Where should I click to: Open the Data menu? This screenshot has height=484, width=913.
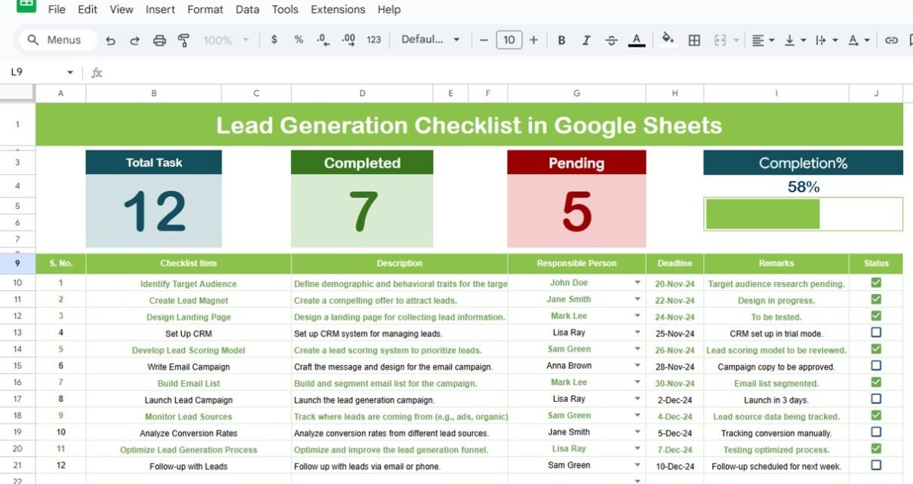pyautogui.click(x=247, y=10)
